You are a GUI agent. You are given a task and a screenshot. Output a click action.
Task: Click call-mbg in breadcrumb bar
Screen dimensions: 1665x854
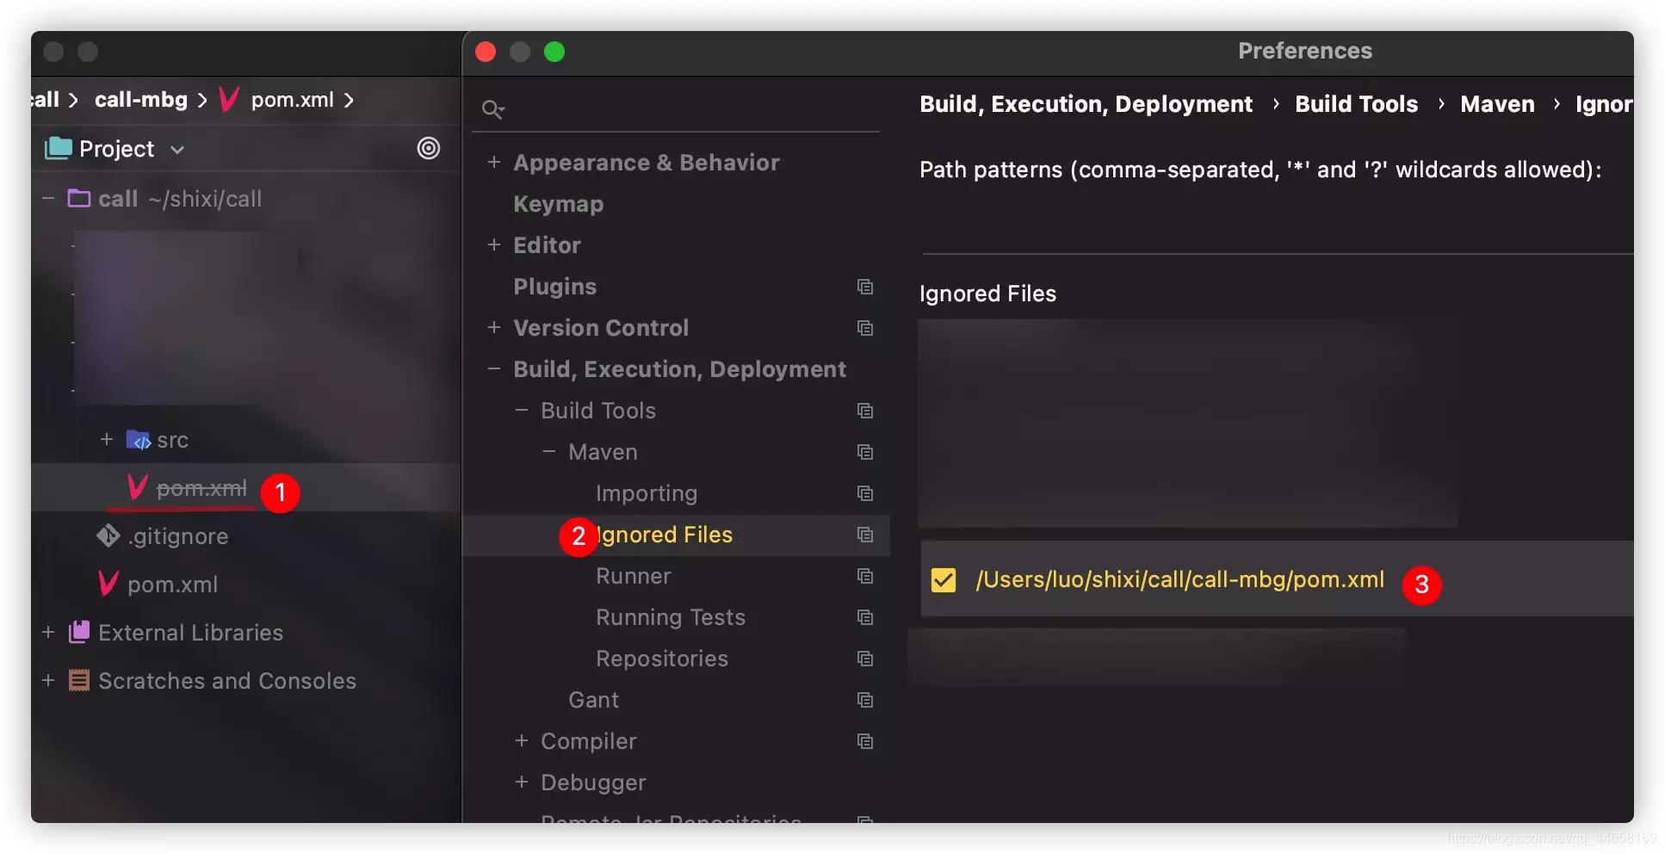[141, 100]
